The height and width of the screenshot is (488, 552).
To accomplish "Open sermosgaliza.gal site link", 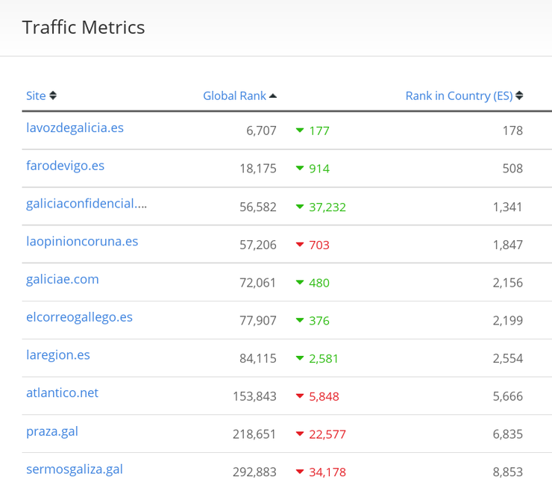I will 75,469.
